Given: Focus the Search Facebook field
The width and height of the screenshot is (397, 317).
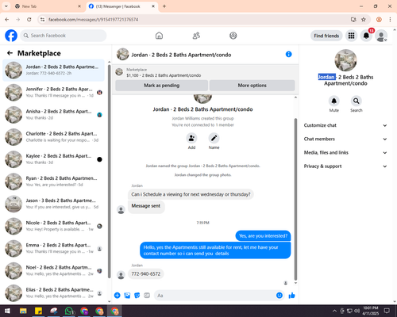Looking at the screenshot, I should pos(64,36).
